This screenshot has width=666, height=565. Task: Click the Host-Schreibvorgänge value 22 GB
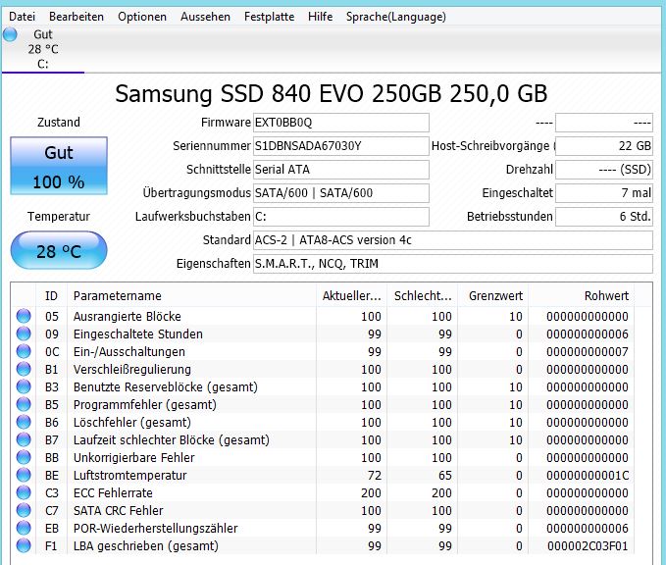pyautogui.click(x=604, y=146)
